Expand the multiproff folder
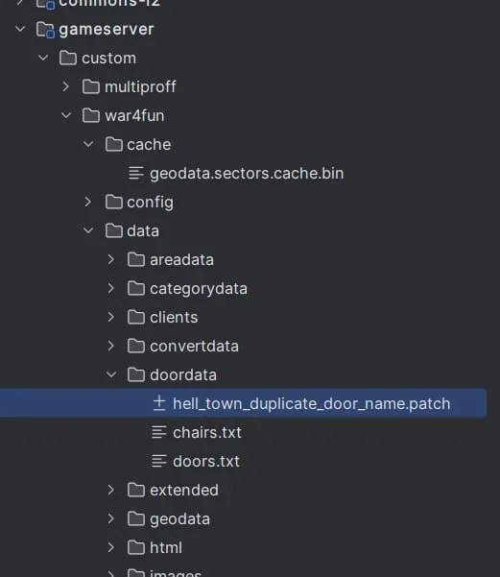The image size is (500, 577). tap(66, 86)
